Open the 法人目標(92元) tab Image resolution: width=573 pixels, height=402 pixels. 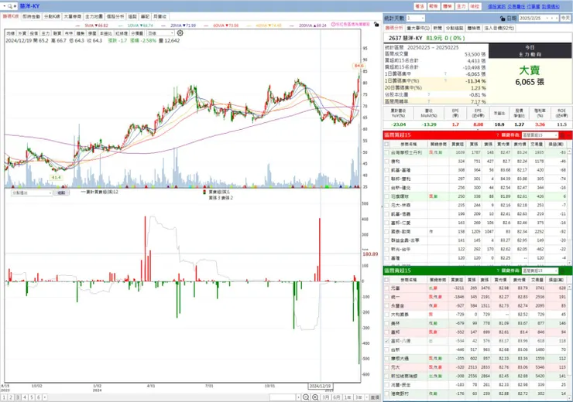tap(499, 28)
